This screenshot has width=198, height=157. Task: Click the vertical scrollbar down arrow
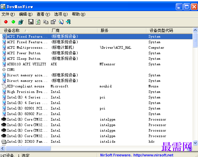pyautogui.click(x=195, y=143)
